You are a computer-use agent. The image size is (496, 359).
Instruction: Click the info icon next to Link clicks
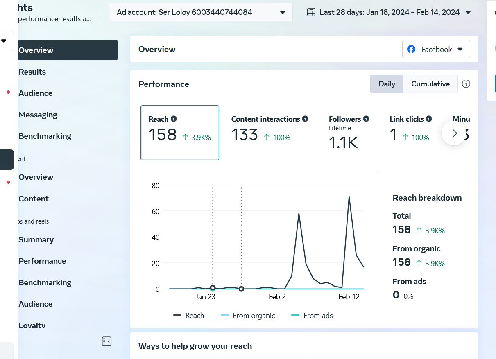(429, 119)
